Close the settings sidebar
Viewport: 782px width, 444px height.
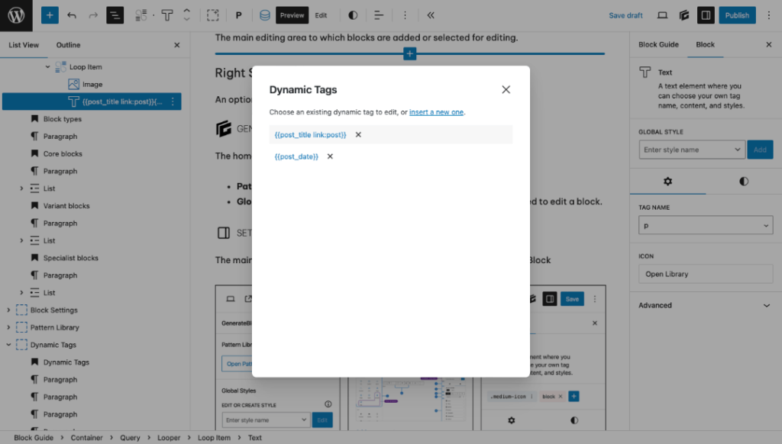[x=768, y=45]
